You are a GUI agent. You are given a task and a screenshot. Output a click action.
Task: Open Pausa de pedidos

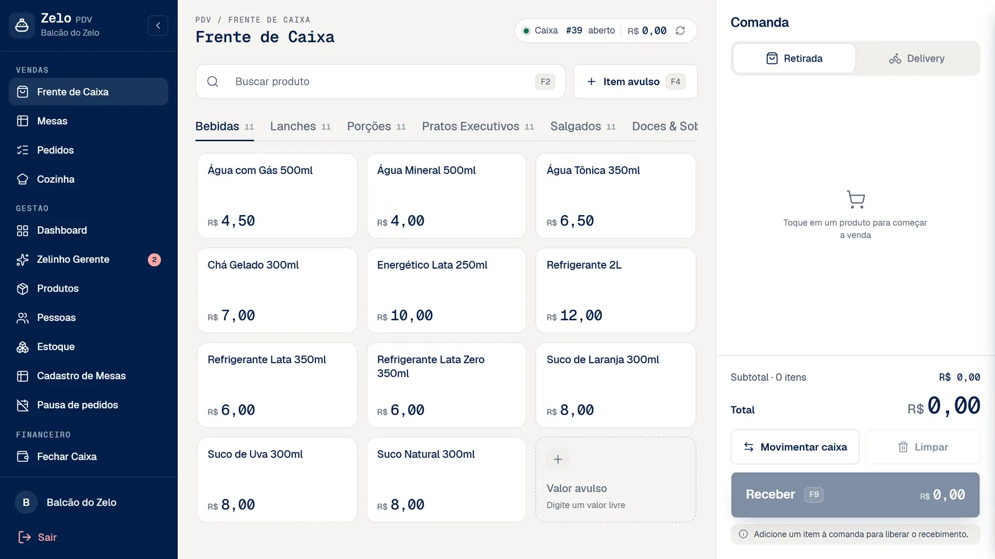88,405
